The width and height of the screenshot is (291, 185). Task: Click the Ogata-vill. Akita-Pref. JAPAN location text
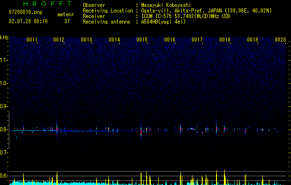point(206,11)
